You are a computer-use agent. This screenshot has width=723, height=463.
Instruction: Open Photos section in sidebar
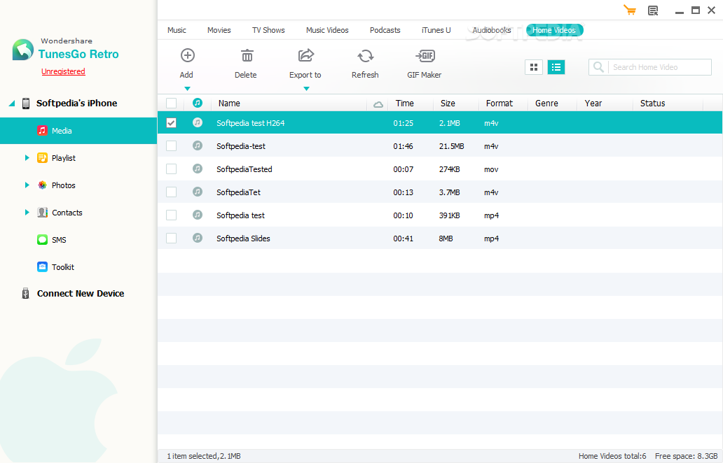pyautogui.click(x=63, y=185)
